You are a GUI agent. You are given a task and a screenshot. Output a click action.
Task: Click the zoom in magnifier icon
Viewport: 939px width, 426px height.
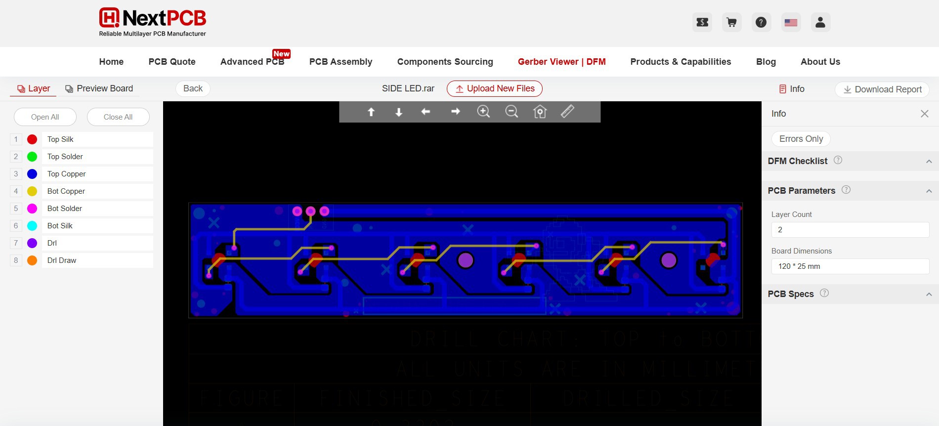483,112
